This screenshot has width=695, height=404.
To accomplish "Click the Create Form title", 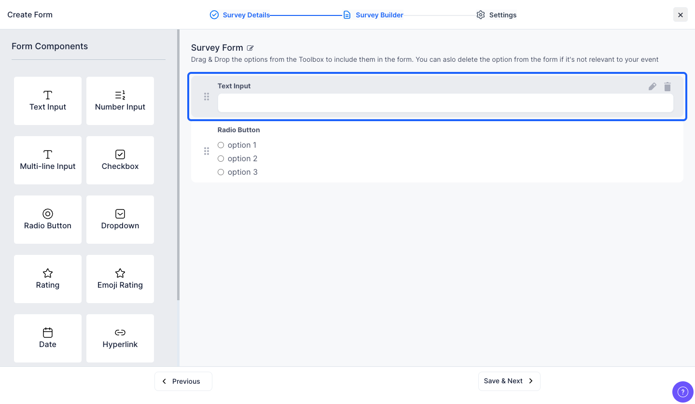I will coord(30,14).
